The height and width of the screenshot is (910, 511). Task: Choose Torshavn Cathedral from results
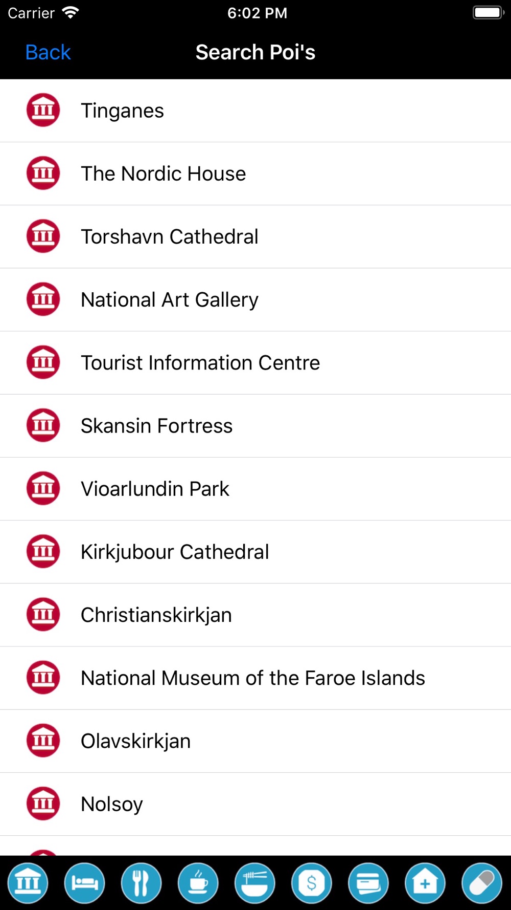tap(255, 236)
